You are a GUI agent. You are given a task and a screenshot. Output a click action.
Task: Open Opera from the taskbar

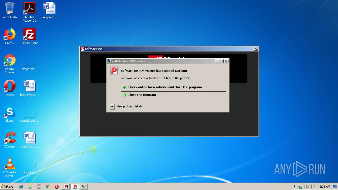click(57, 187)
